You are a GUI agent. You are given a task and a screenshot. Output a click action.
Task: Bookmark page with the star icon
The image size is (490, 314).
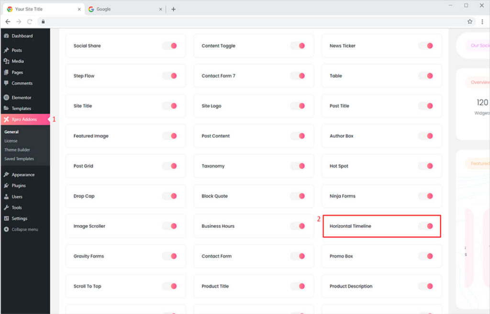(x=470, y=22)
